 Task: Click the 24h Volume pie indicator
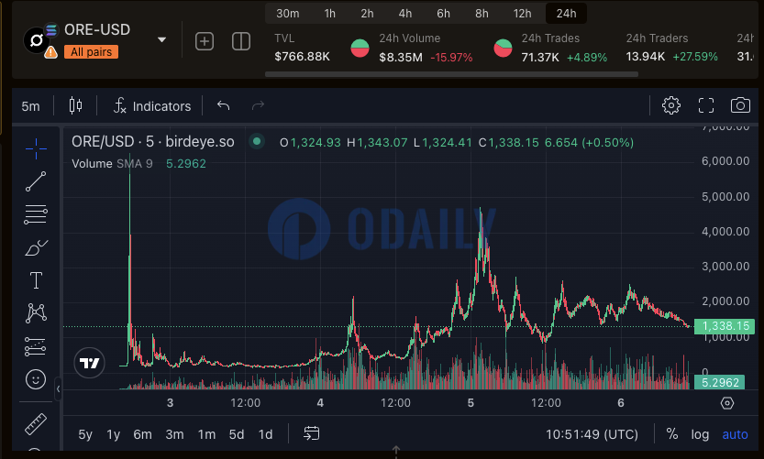click(x=360, y=49)
